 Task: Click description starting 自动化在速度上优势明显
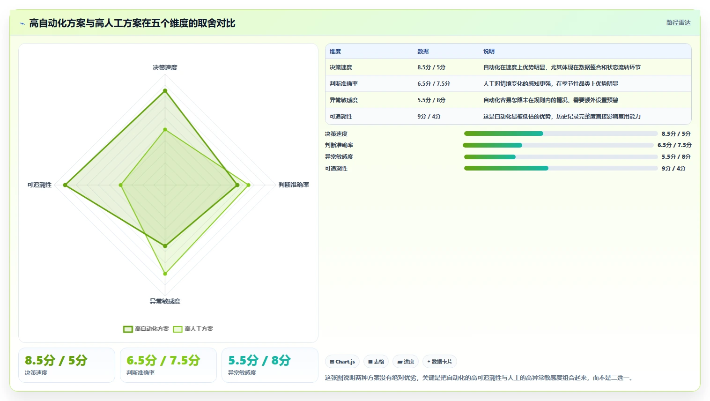(562, 67)
